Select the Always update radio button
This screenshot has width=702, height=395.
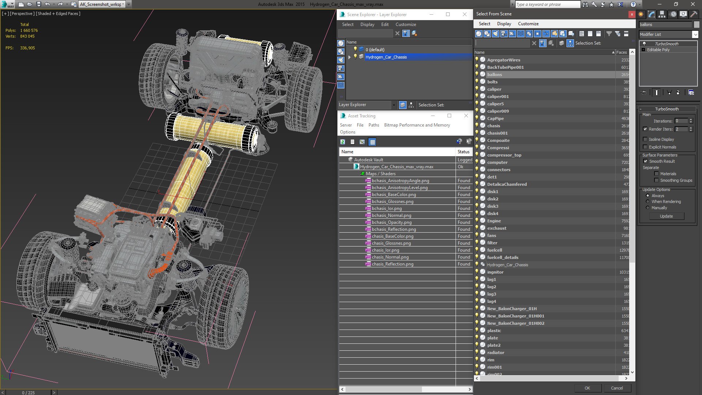(648, 196)
